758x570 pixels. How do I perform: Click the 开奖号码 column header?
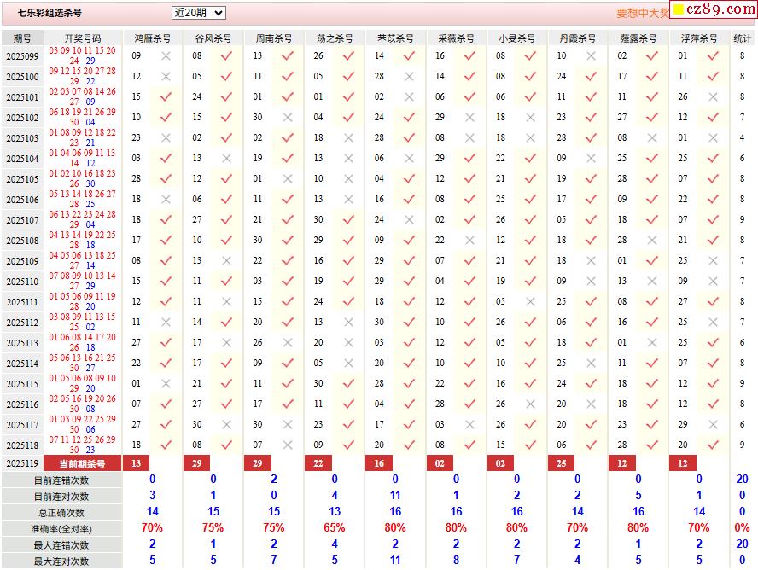(x=83, y=38)
